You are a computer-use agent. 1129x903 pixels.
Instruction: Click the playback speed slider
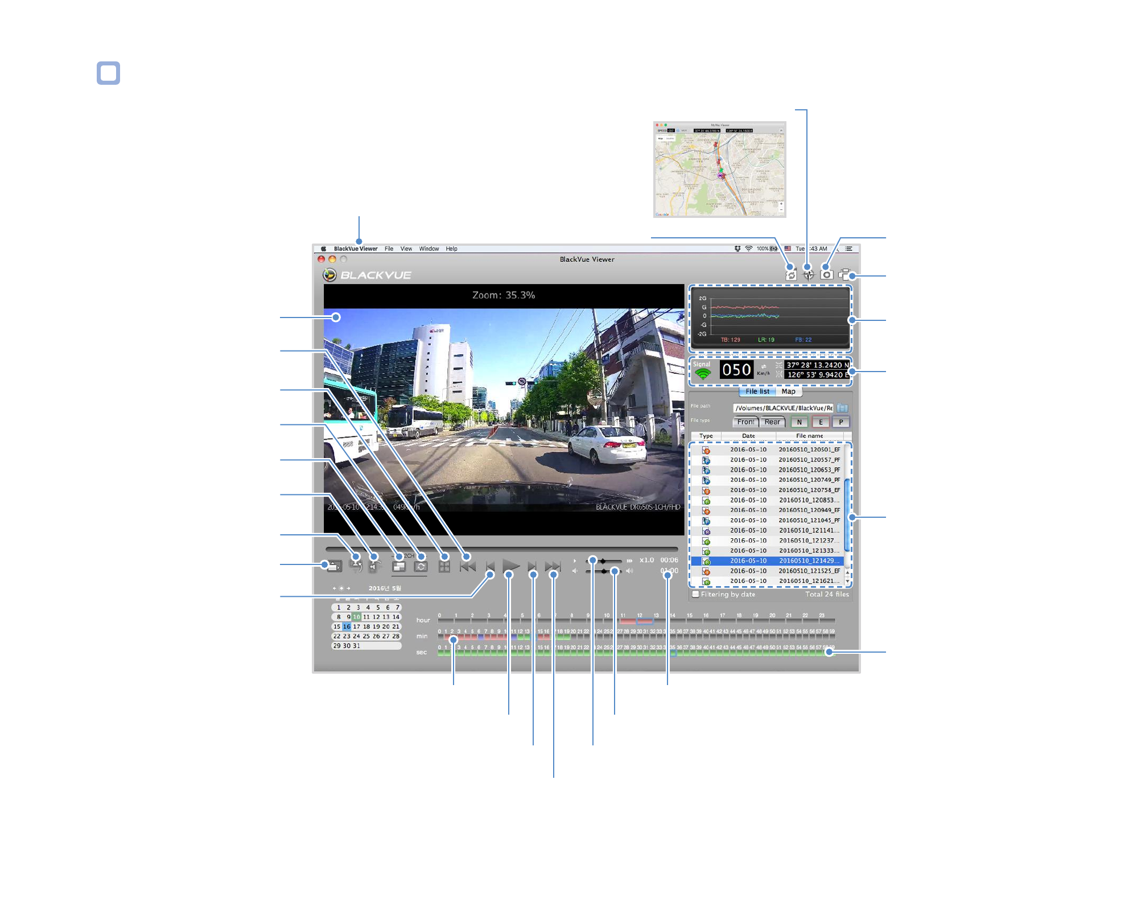pyautogui.click(x=603, y=561)
